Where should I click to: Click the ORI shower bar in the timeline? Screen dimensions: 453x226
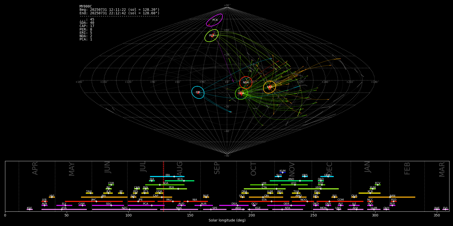[x=266, y=197]
